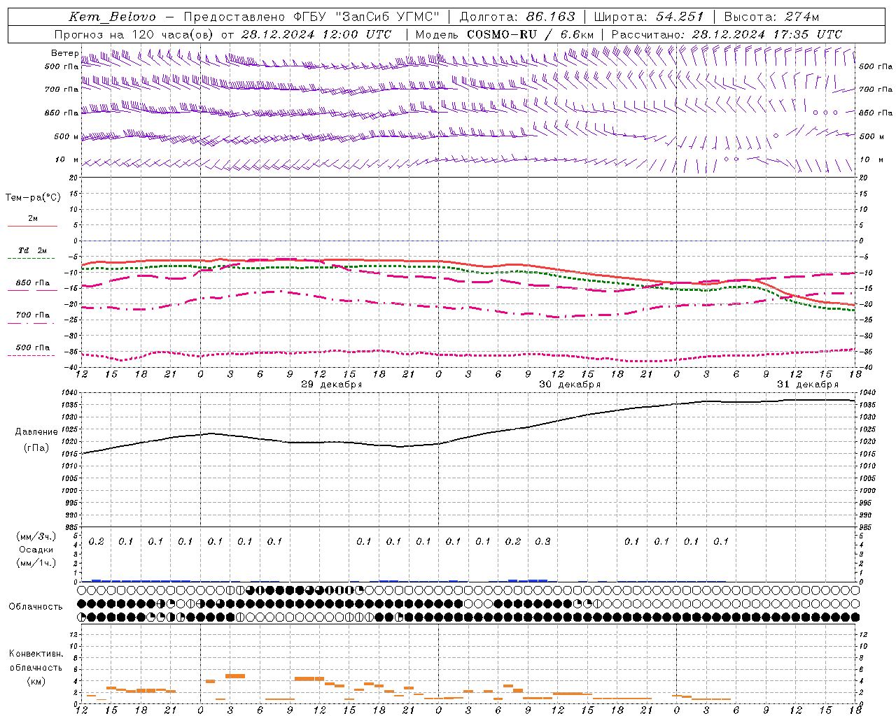Image resolution: width=896 pixels, height=716 pixels.
Task: Click the "Высота: 274м" elevation text
Action: pos(771,17)
